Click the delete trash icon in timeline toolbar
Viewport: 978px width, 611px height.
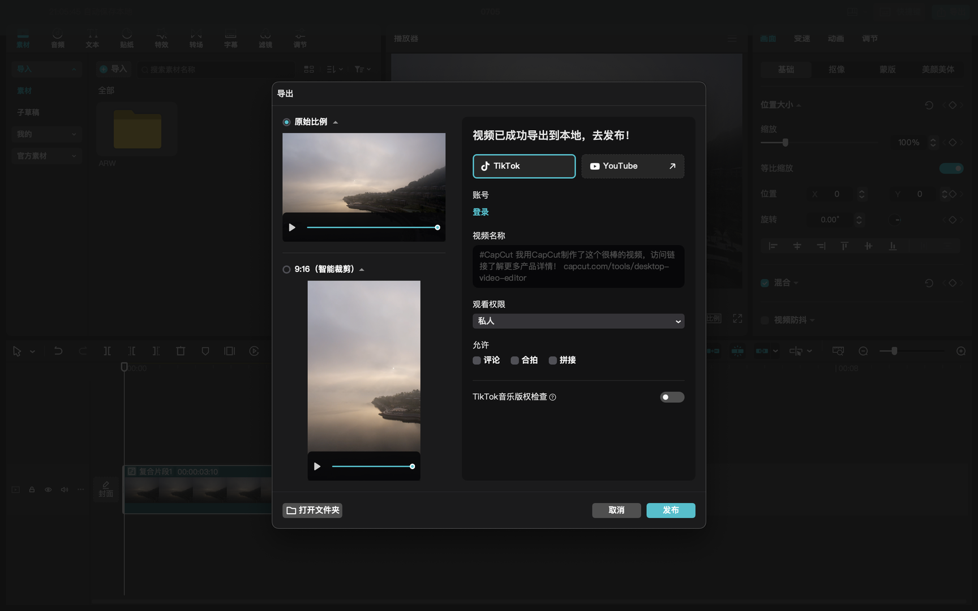coord(181,351)
